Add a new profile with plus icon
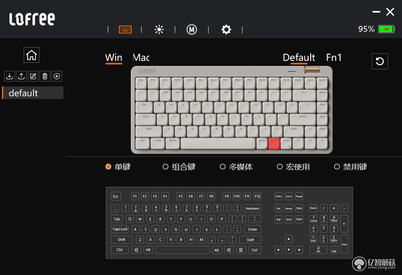This screenshot has height=275, width=402. [57, 76]
